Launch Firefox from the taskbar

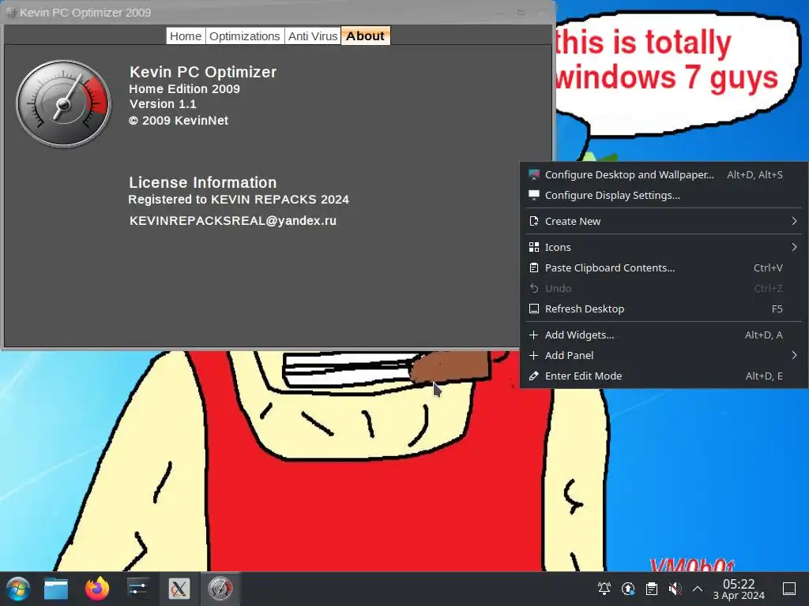pos(97,589)
